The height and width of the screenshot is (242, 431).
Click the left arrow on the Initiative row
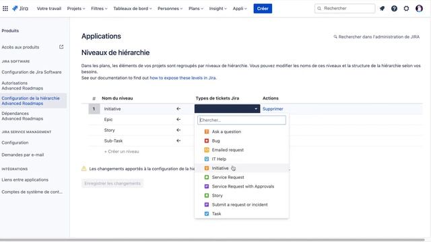click(178, 109)
